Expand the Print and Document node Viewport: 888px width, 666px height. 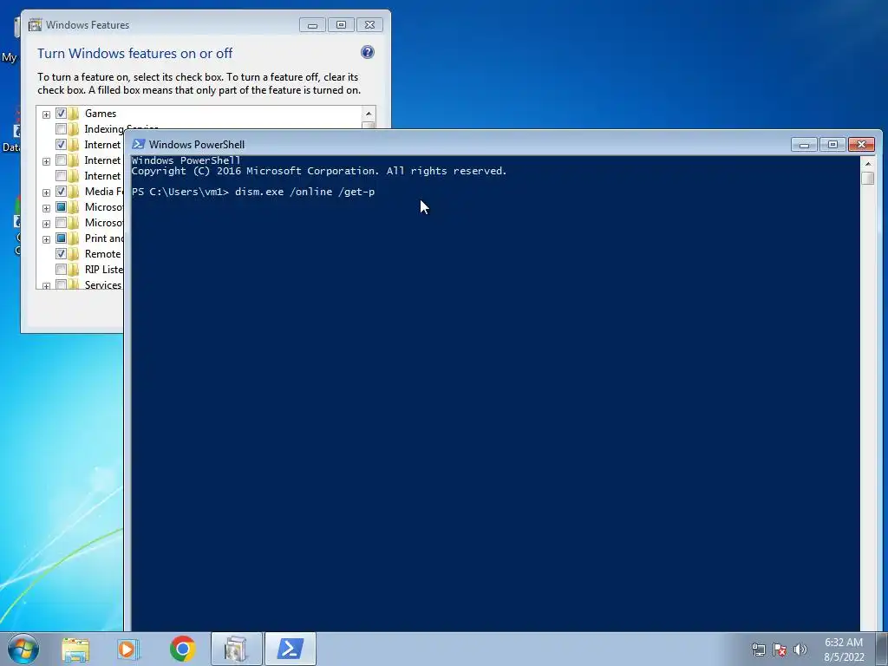(47, 239)
